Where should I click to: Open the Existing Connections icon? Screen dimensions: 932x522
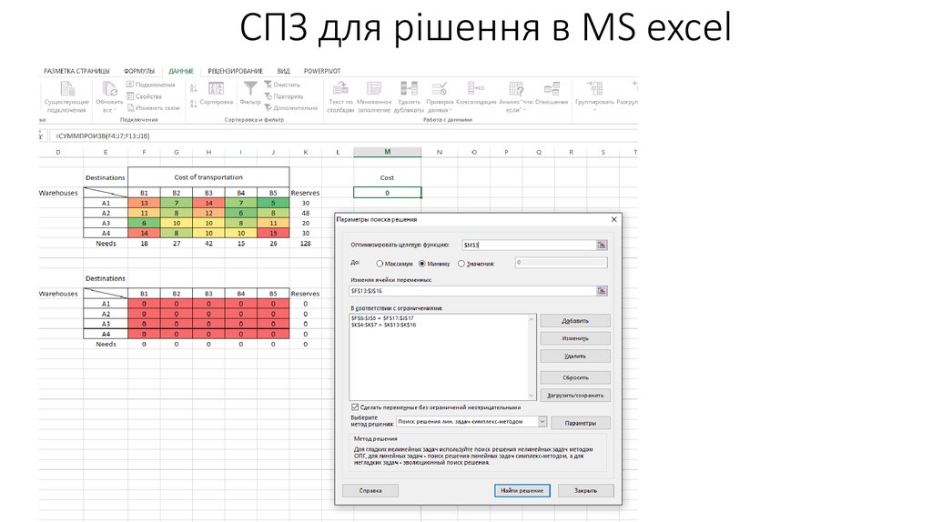(67, 89)
